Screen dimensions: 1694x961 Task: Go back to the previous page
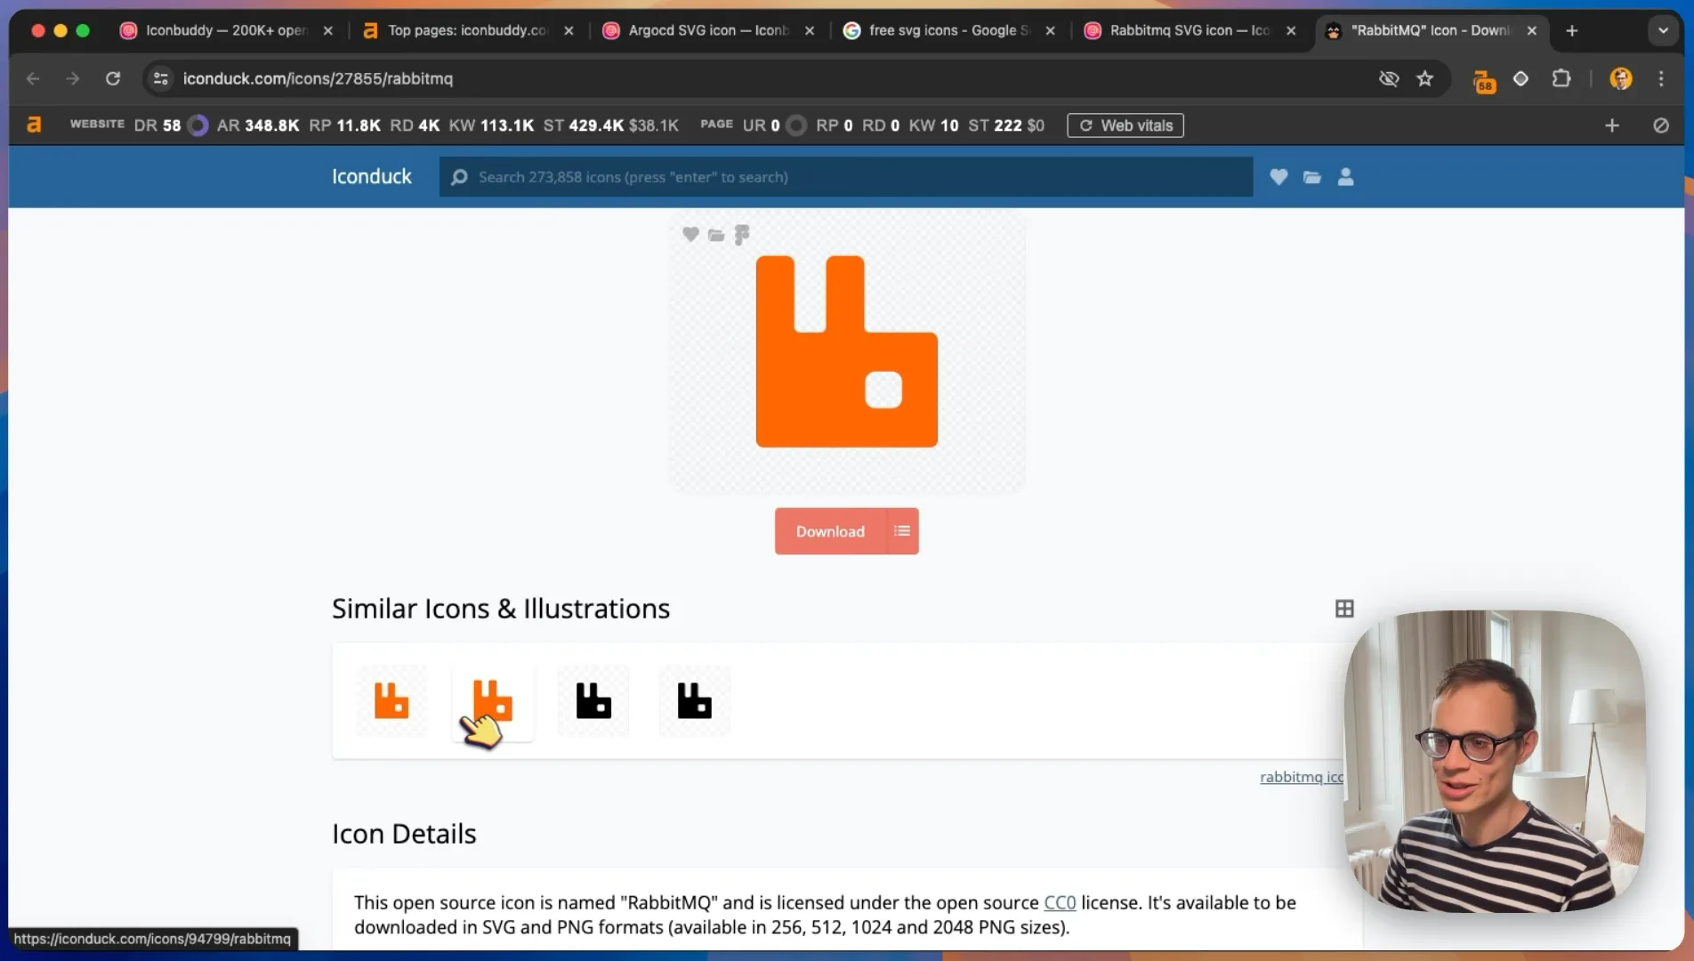pyautogui.click(x=33, y=78)
